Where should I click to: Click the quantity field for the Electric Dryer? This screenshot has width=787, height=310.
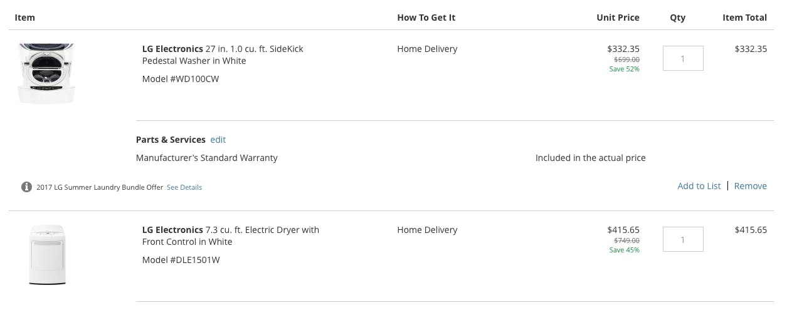click(683, 239)
